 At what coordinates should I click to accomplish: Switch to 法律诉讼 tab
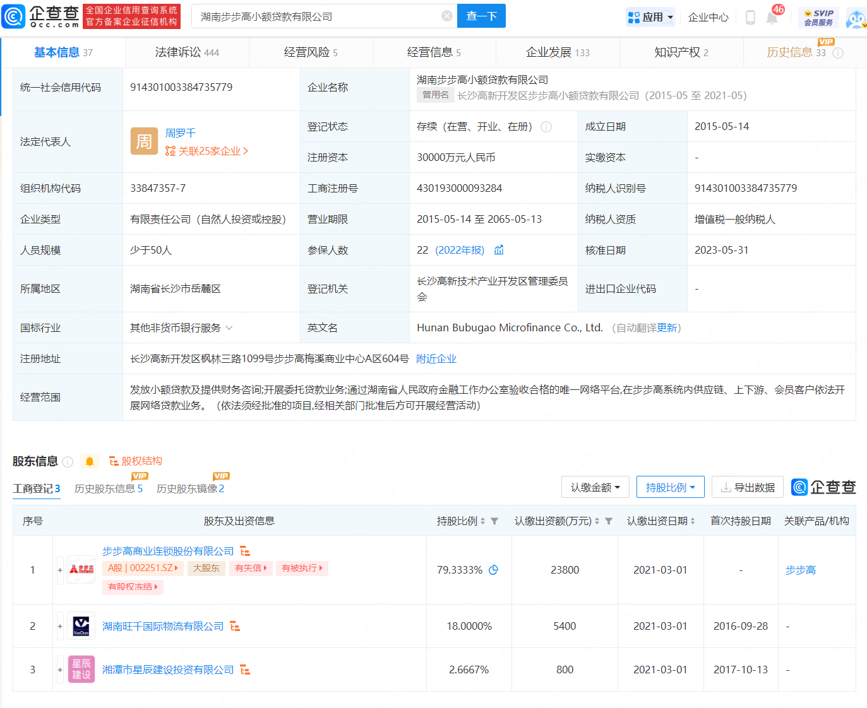pos(187,52)
